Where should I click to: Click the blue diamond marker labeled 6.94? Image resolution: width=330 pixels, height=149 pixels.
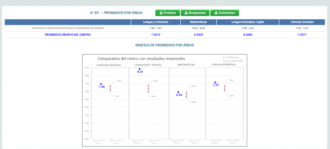coord(178,92)
